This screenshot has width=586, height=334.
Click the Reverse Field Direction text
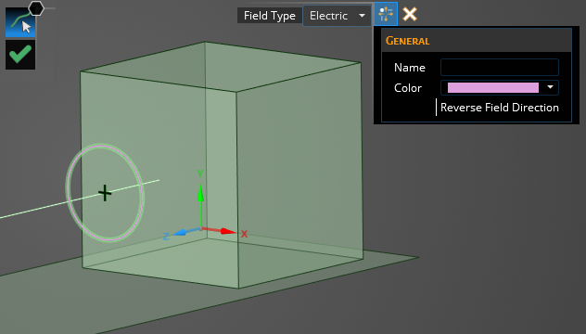[500, 108]
